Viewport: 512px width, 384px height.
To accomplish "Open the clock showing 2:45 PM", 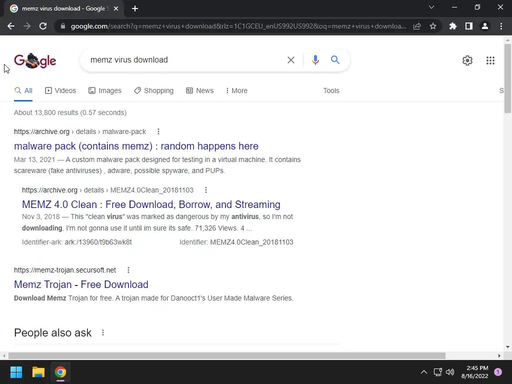I will (x=475, y=372).
